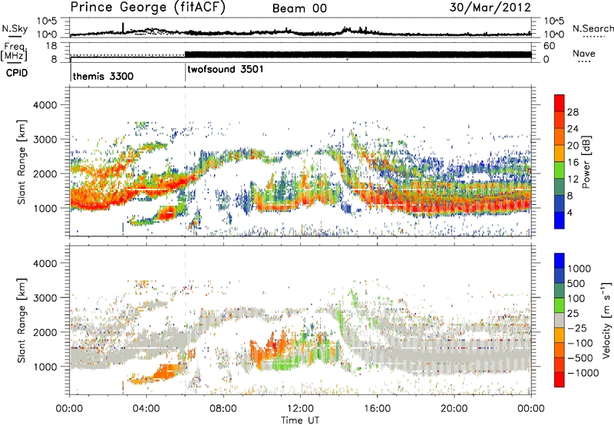
Task: Click the 'Time UT' axis title
Action: point(300,420)
